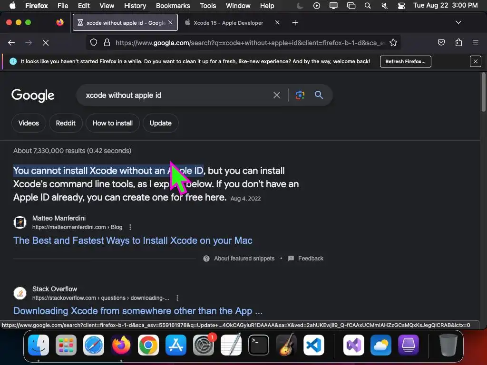Open the Trash in the Dock

tap(448, 345)
